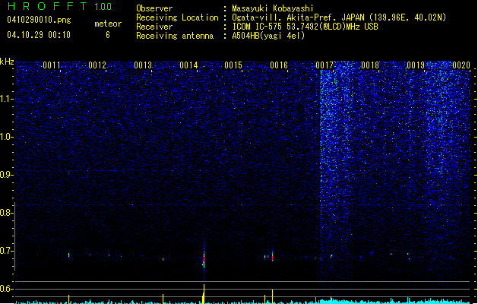478x304 pixels.
Task: Click the 1.1 kHz axis label
Action: [x=6, y=99]
